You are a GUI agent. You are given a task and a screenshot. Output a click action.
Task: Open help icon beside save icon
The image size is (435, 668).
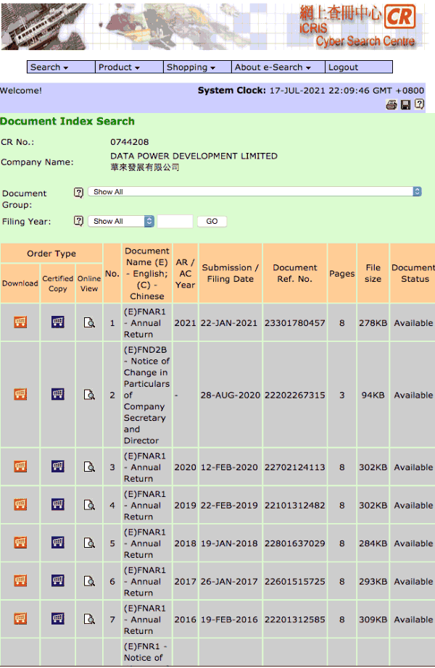coord(419,104)
